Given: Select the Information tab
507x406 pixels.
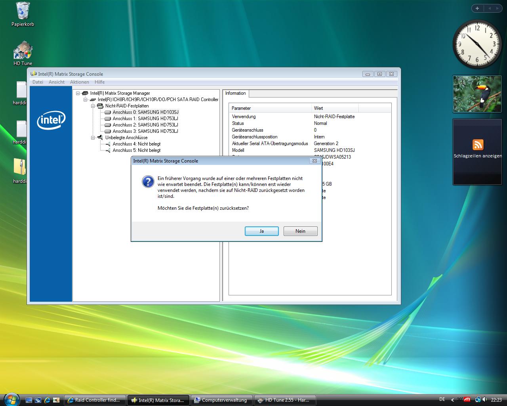Looking at the screenshot, I should (x=236, y=93).
